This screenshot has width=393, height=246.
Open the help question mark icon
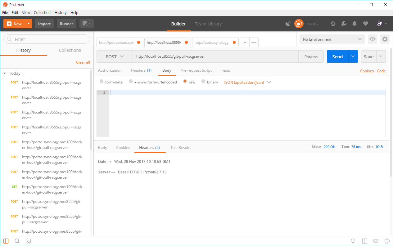coord(387,241)
